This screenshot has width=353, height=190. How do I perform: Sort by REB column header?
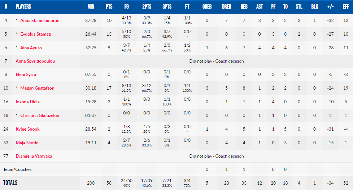(244, 7)
